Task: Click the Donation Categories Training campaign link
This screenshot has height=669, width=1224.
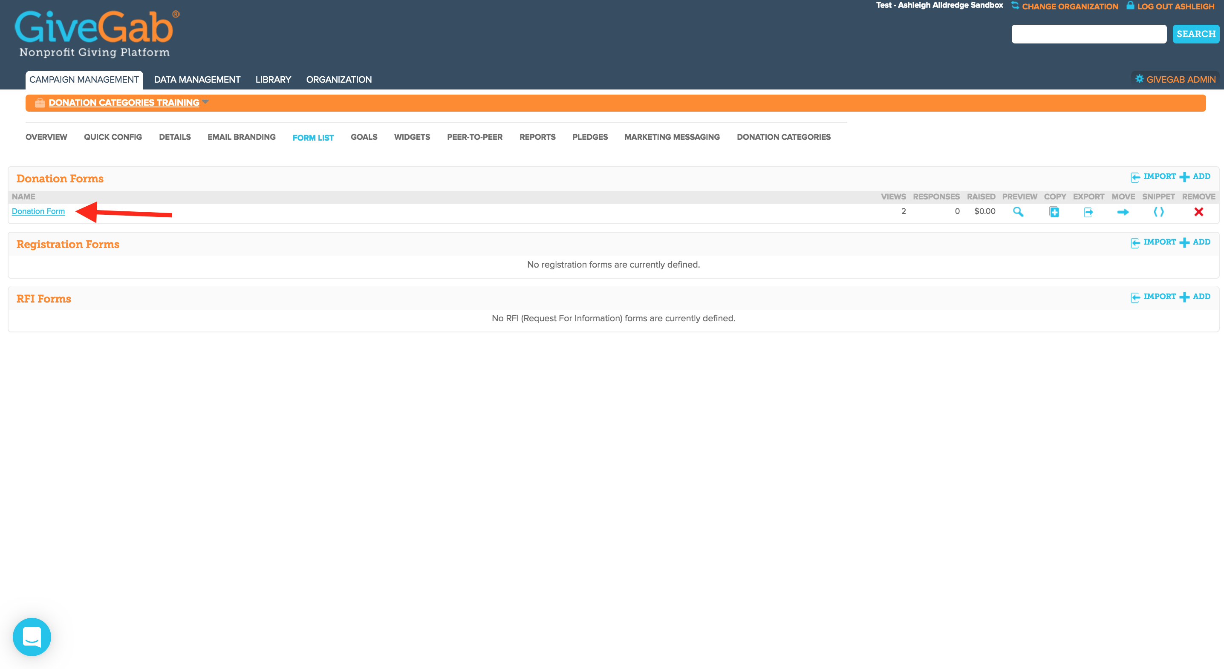Action: click(124, 103)
